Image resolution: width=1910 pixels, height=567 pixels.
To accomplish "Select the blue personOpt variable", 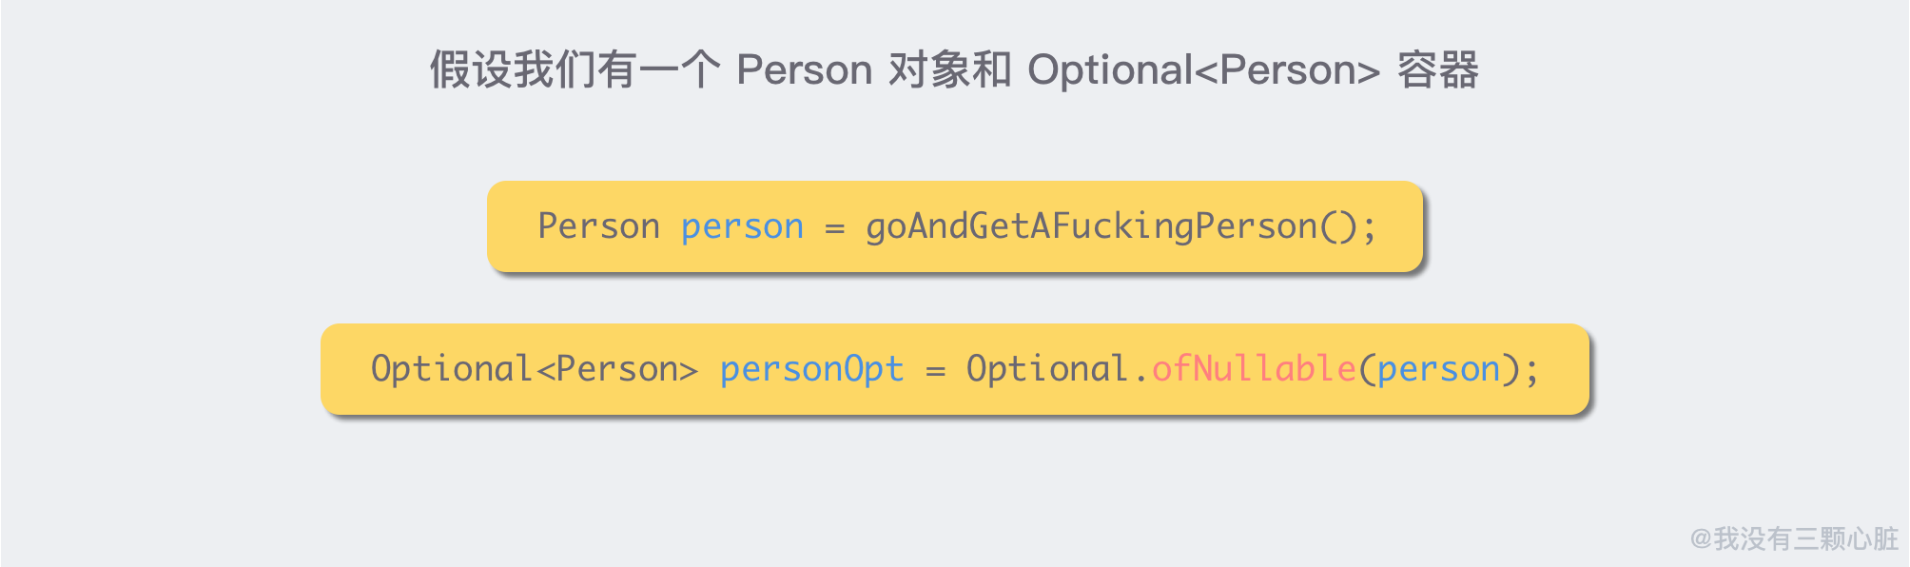I will (x=812, y=370).
